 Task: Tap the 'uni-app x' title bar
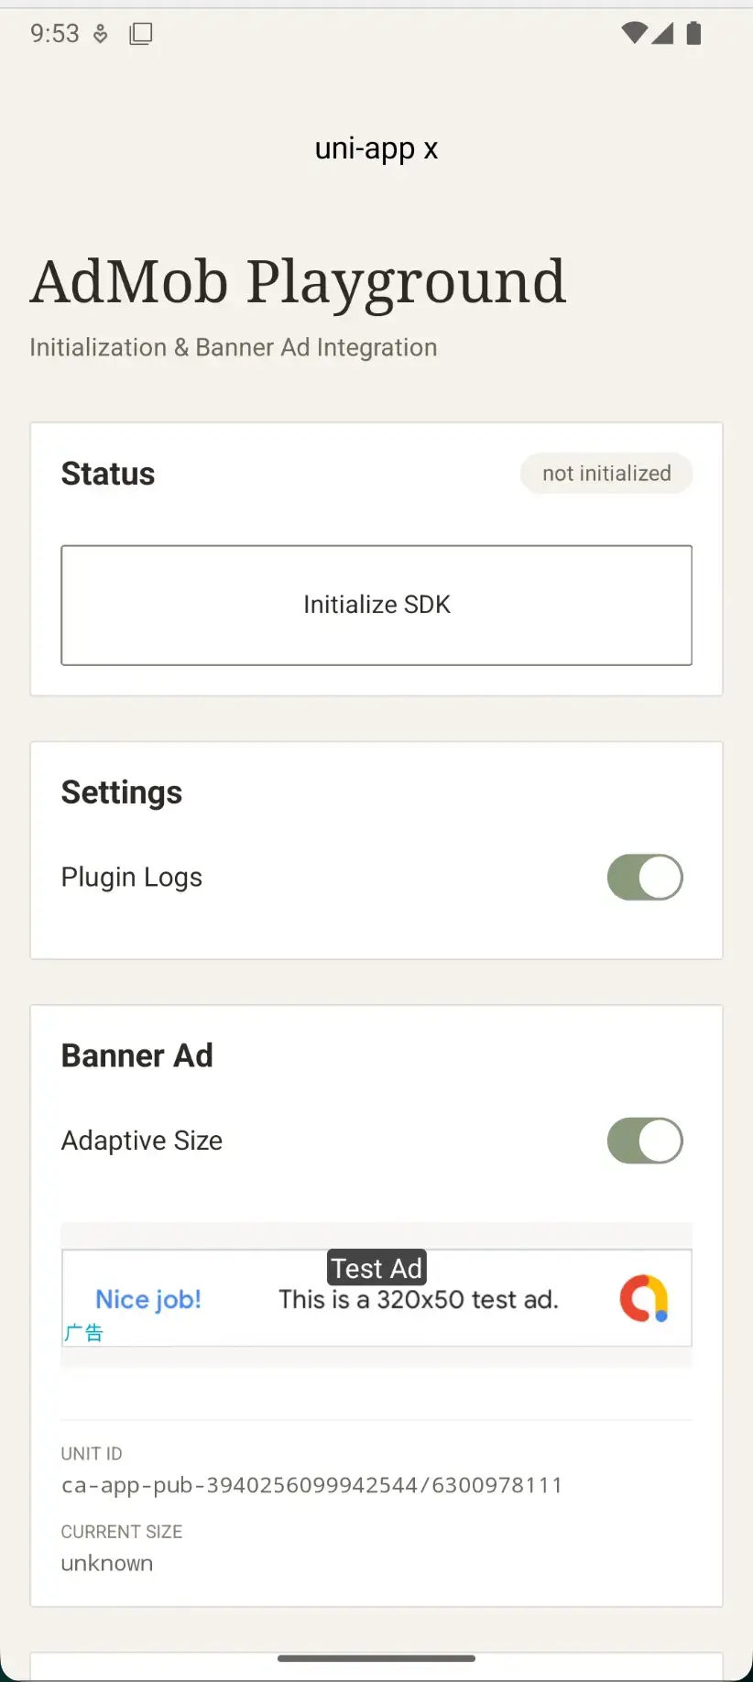tap(376, 148)
